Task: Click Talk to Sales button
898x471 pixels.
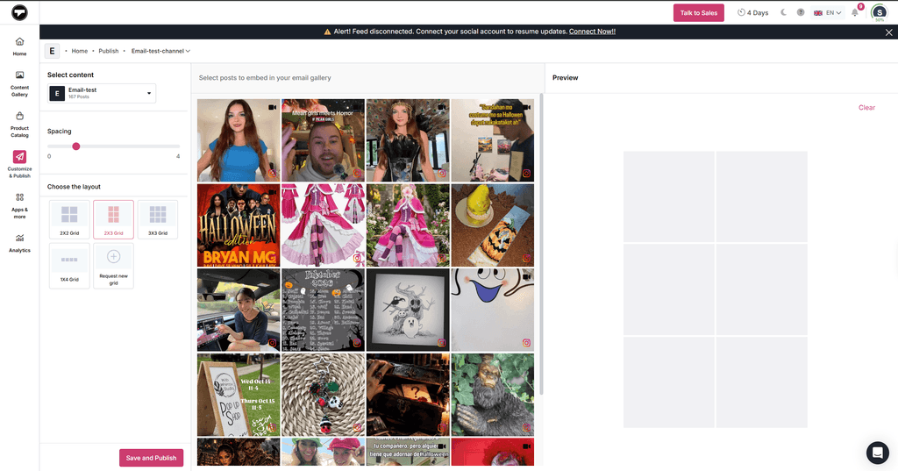Action: coord(699,12)
